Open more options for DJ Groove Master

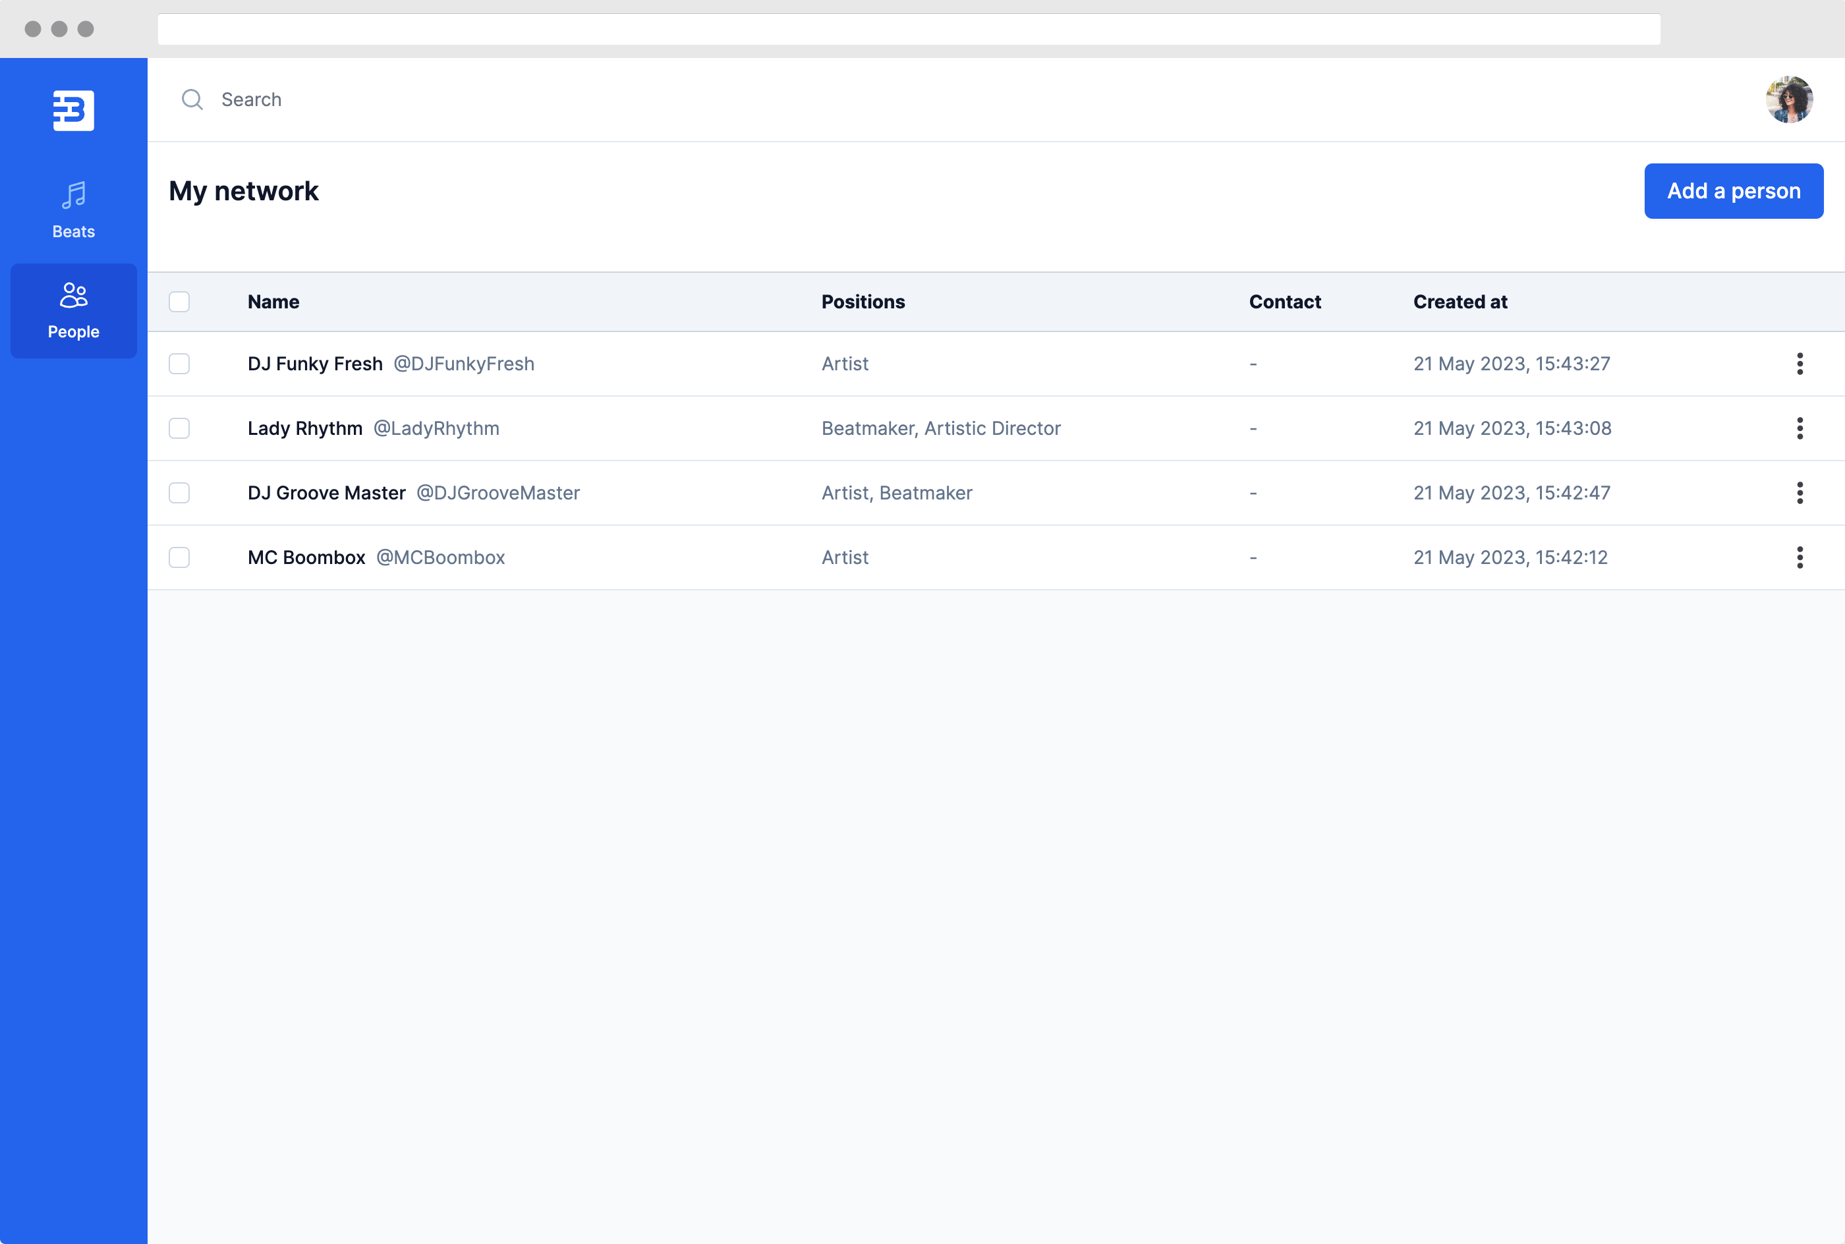(x=1800, y=493)
